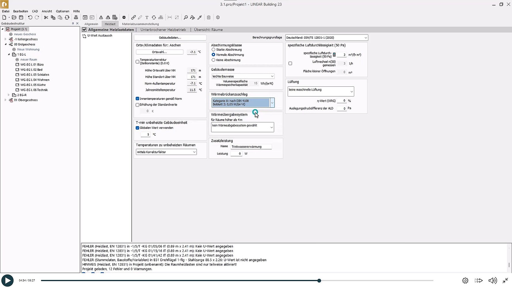Toggle Globalen Wert verwenden checkbox
The width and height of the screenshot is (512, 288).
[x=137, y=128]
